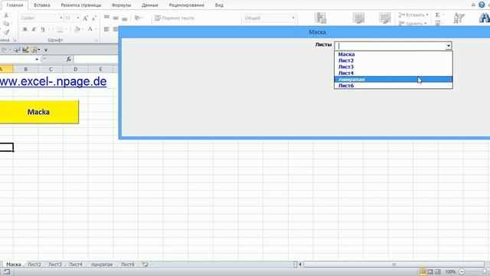Select Лист4 in the dropdown list
Screen dimensions: 490x276
pos(394,73)
